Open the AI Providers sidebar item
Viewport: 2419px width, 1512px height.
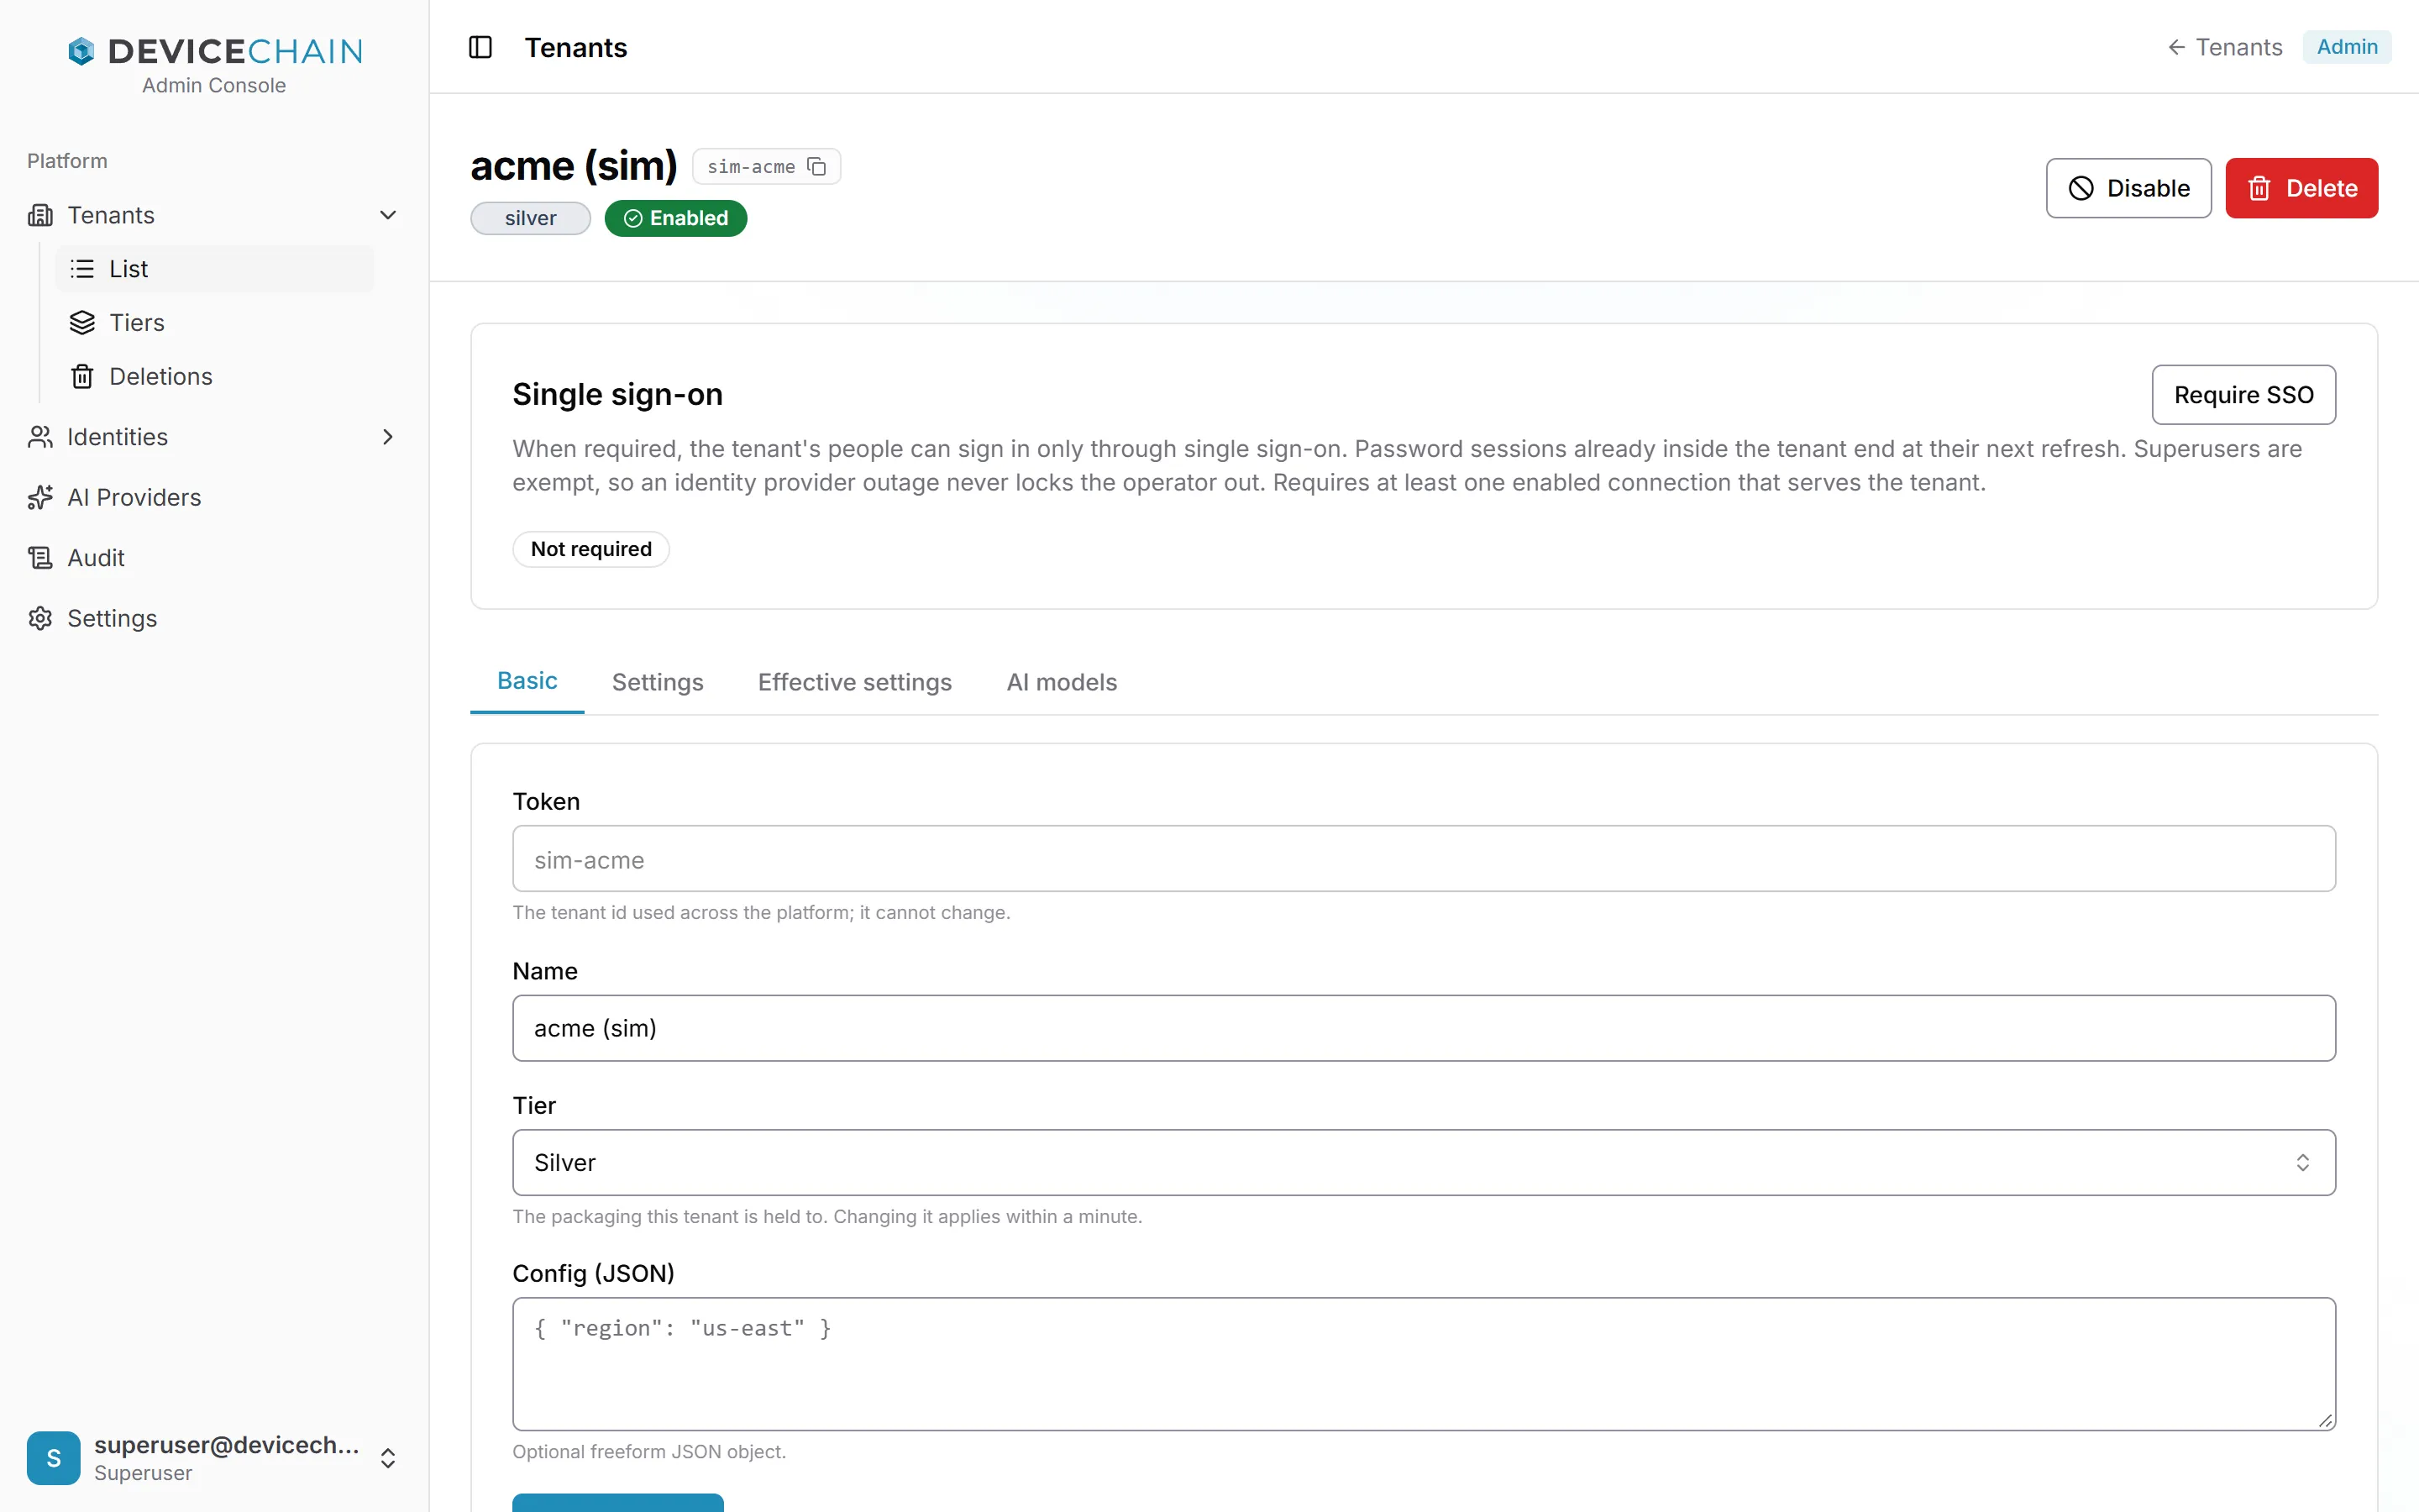click(215, 497)
